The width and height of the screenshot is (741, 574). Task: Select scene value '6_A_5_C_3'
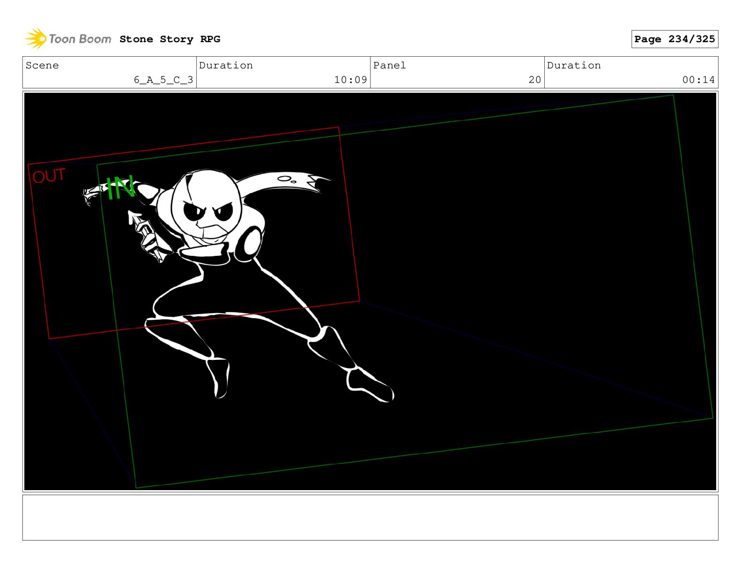coord(163,80)
